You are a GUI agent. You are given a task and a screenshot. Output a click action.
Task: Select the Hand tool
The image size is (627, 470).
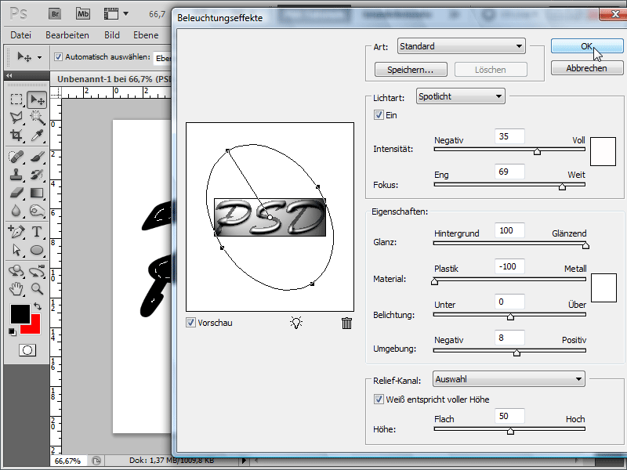point(16,289)
